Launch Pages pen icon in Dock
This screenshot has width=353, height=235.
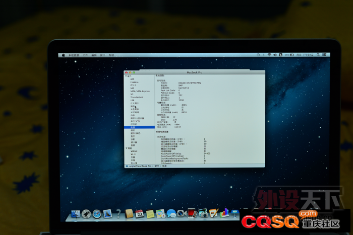point(213,213)
